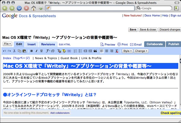Open the Help link
Screen dimensions: 181x123
(x=165, y=15)
